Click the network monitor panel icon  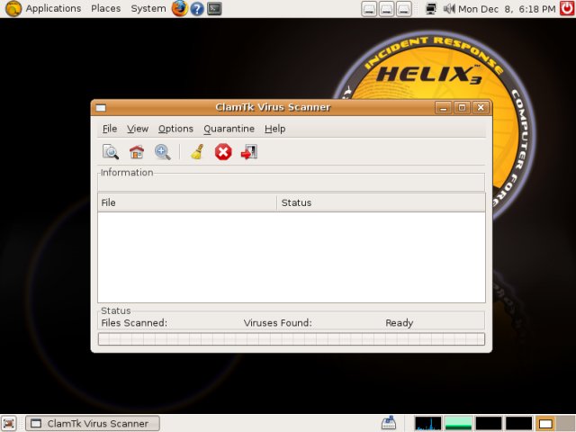click(430, 9)
